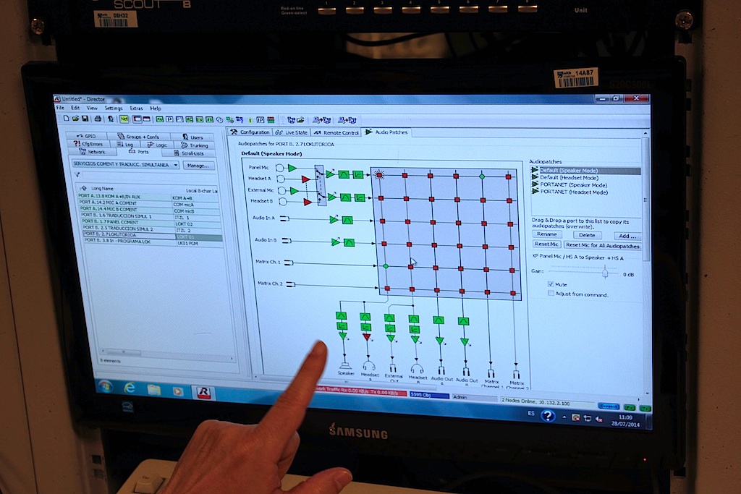
Task: Open the Speaker output filter block
Action: point(342,315)
